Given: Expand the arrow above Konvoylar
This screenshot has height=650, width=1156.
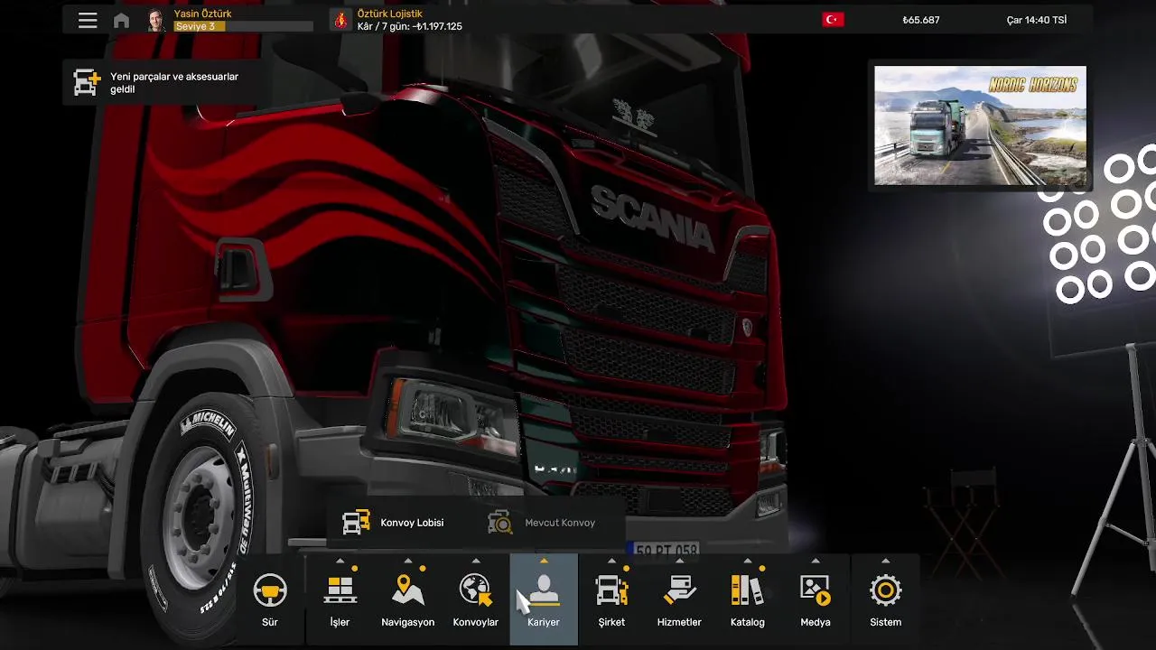Looking at the screenshot, I should coord(476,561).
